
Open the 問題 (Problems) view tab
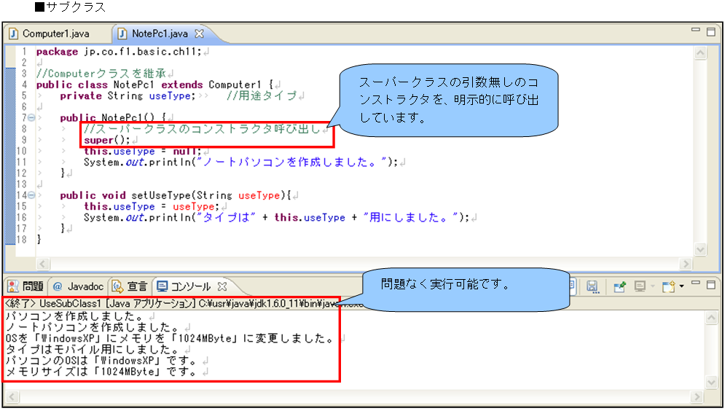26,286
